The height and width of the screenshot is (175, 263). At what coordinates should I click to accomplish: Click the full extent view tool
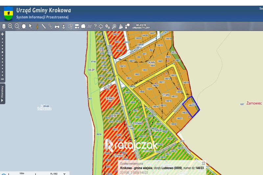click(24, 26)
